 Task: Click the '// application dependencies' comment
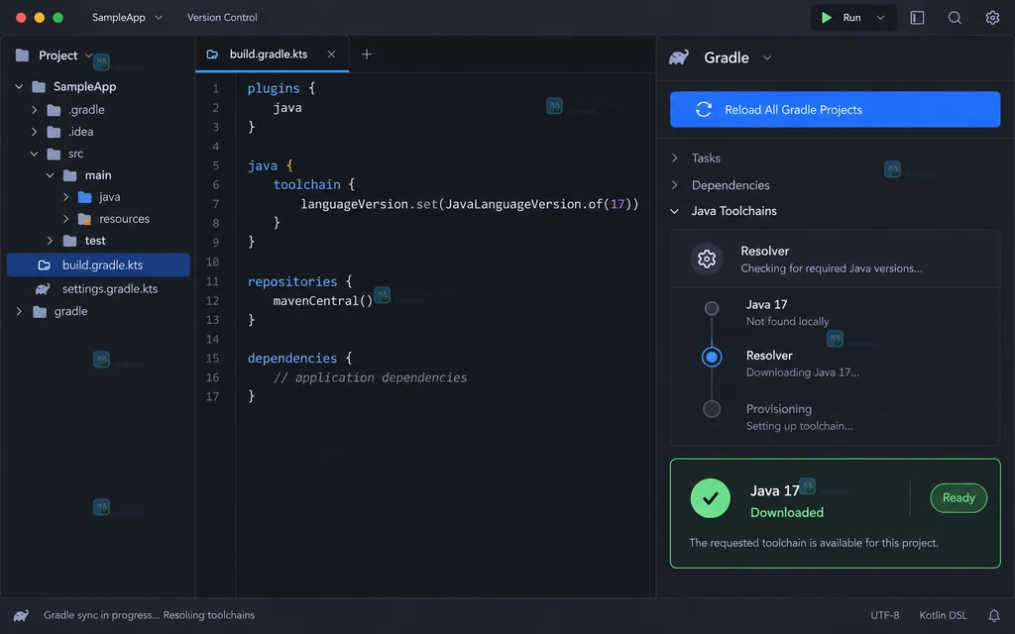click(x=370, y=377)
